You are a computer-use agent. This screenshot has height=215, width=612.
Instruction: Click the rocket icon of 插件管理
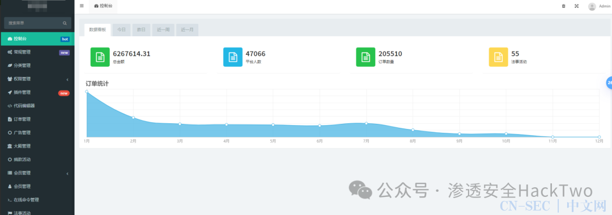point(10,92)
